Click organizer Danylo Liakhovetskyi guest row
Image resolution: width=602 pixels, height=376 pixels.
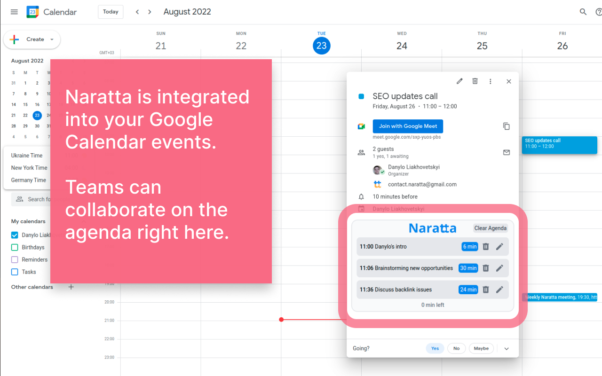[414, 170]
